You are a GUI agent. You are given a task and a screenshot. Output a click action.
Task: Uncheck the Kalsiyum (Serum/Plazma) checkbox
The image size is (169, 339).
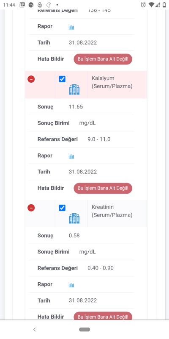(62, 79)
